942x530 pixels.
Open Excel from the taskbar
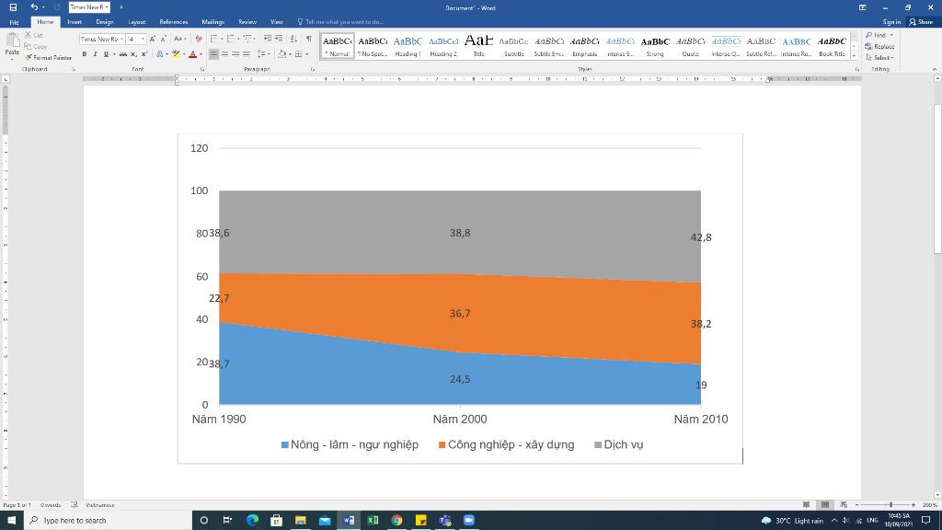click(x=373, y=520)
